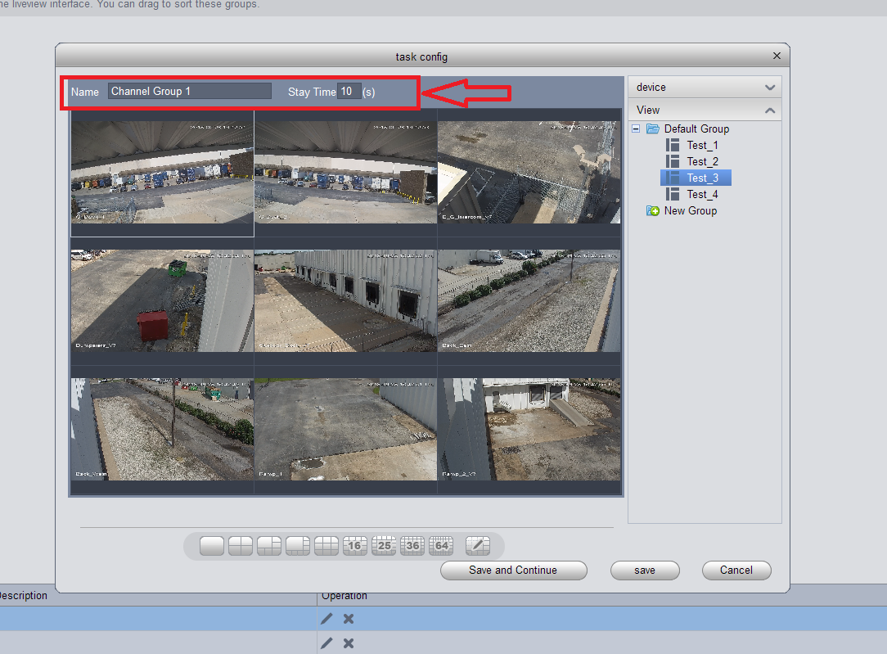This screenshot has height=654, width=887.
Task: Switch to the 16-window layout
Action: pos(355,546)
